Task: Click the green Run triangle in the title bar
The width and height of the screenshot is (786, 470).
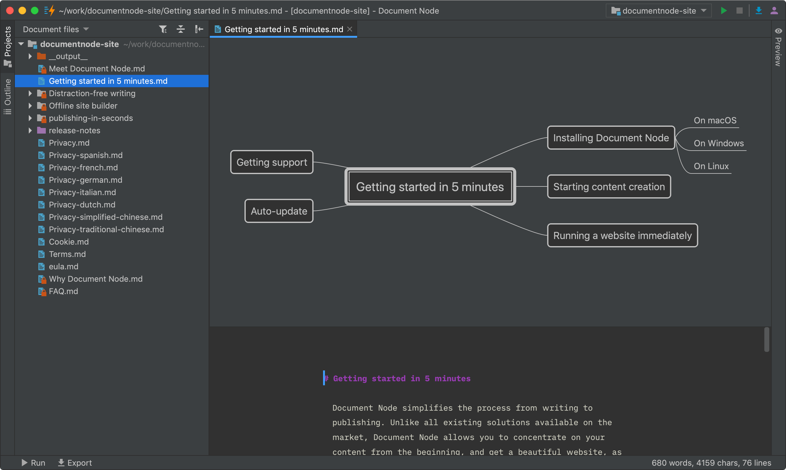Action: [x=723, y=11]
